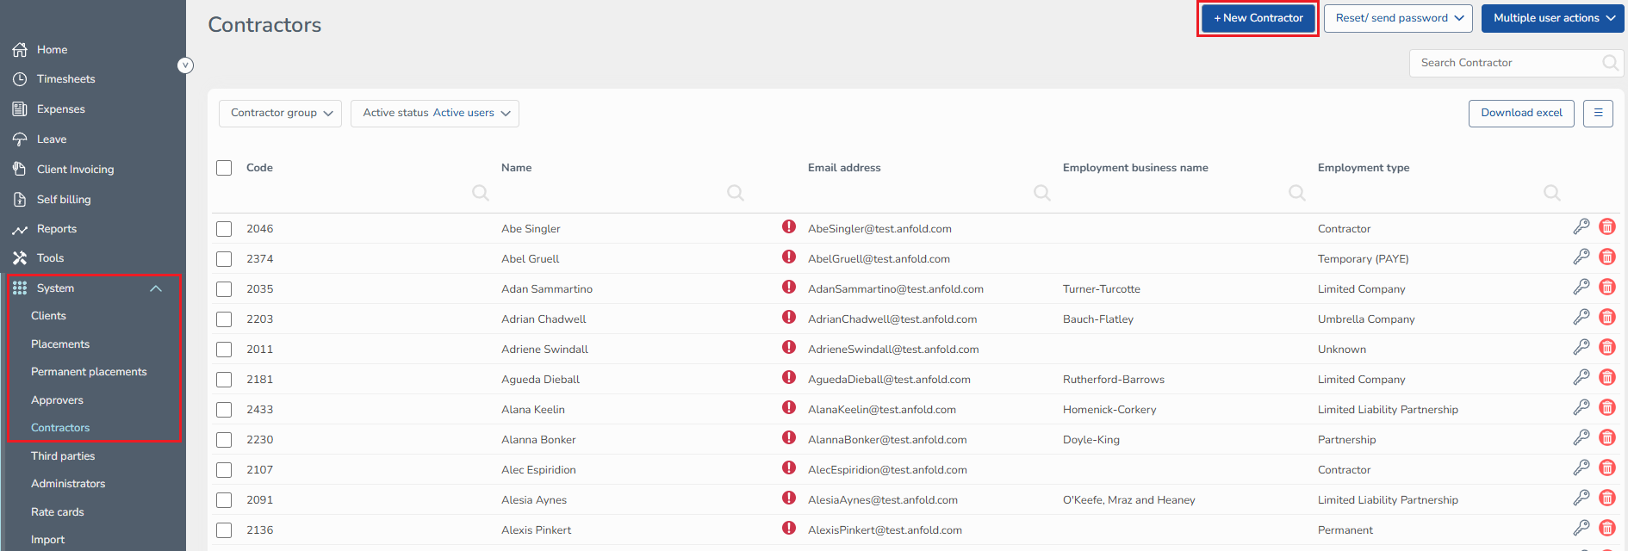Click the red warning icon beside Abe Singler

click(789, 226)
